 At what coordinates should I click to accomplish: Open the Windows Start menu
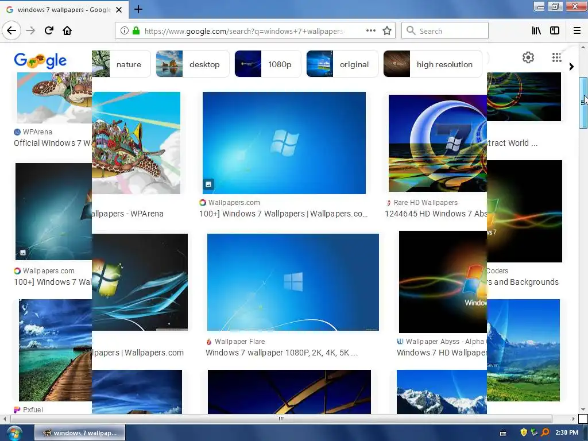pos(14,434)
